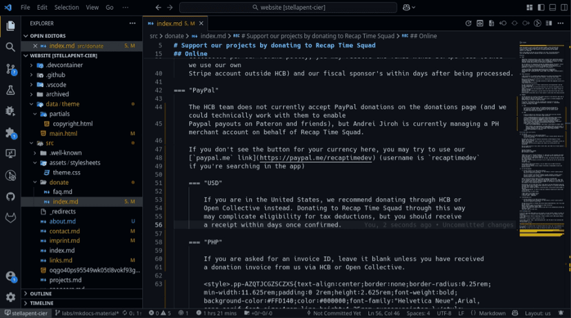The width and height of the screenshot is (571, 318).
Task: Open Run and Debug view
Action: pos(10,111)
